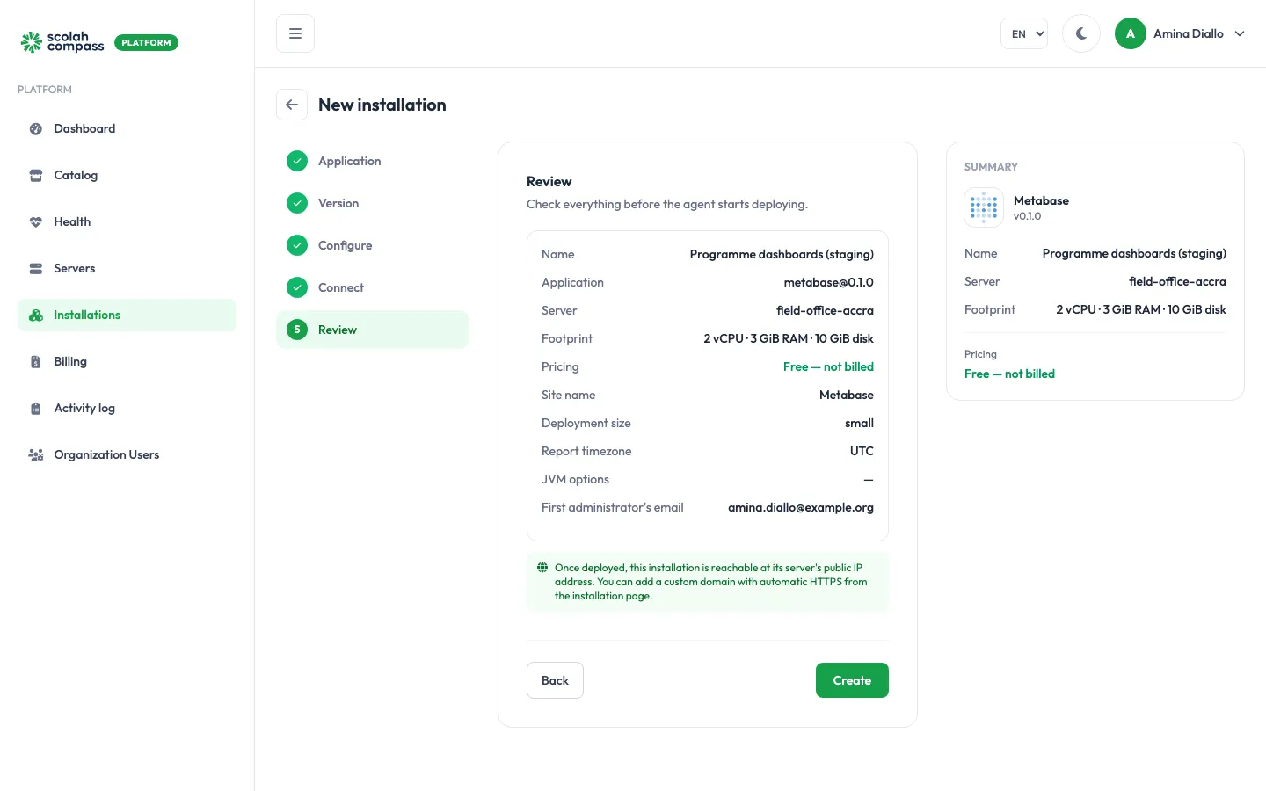
Task: Click the globe icon in the info notice
Action: pos(542,568)
